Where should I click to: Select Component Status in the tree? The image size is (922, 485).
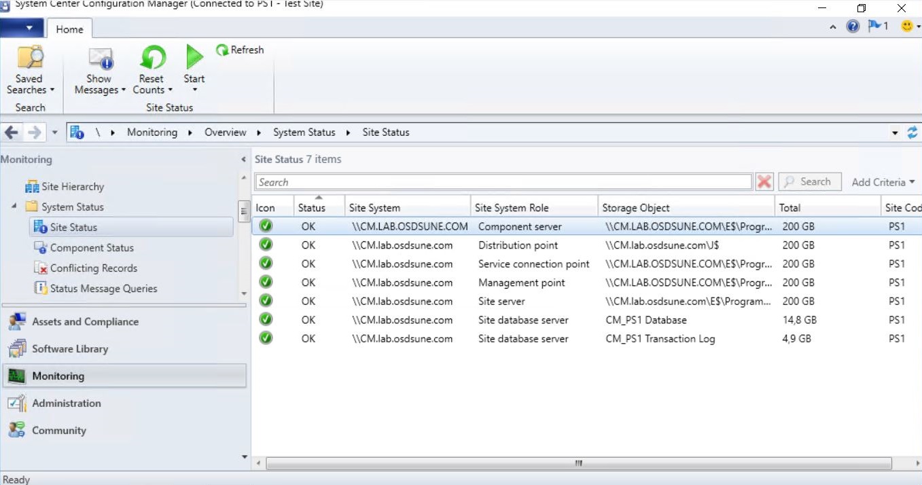tap(91, 248)
